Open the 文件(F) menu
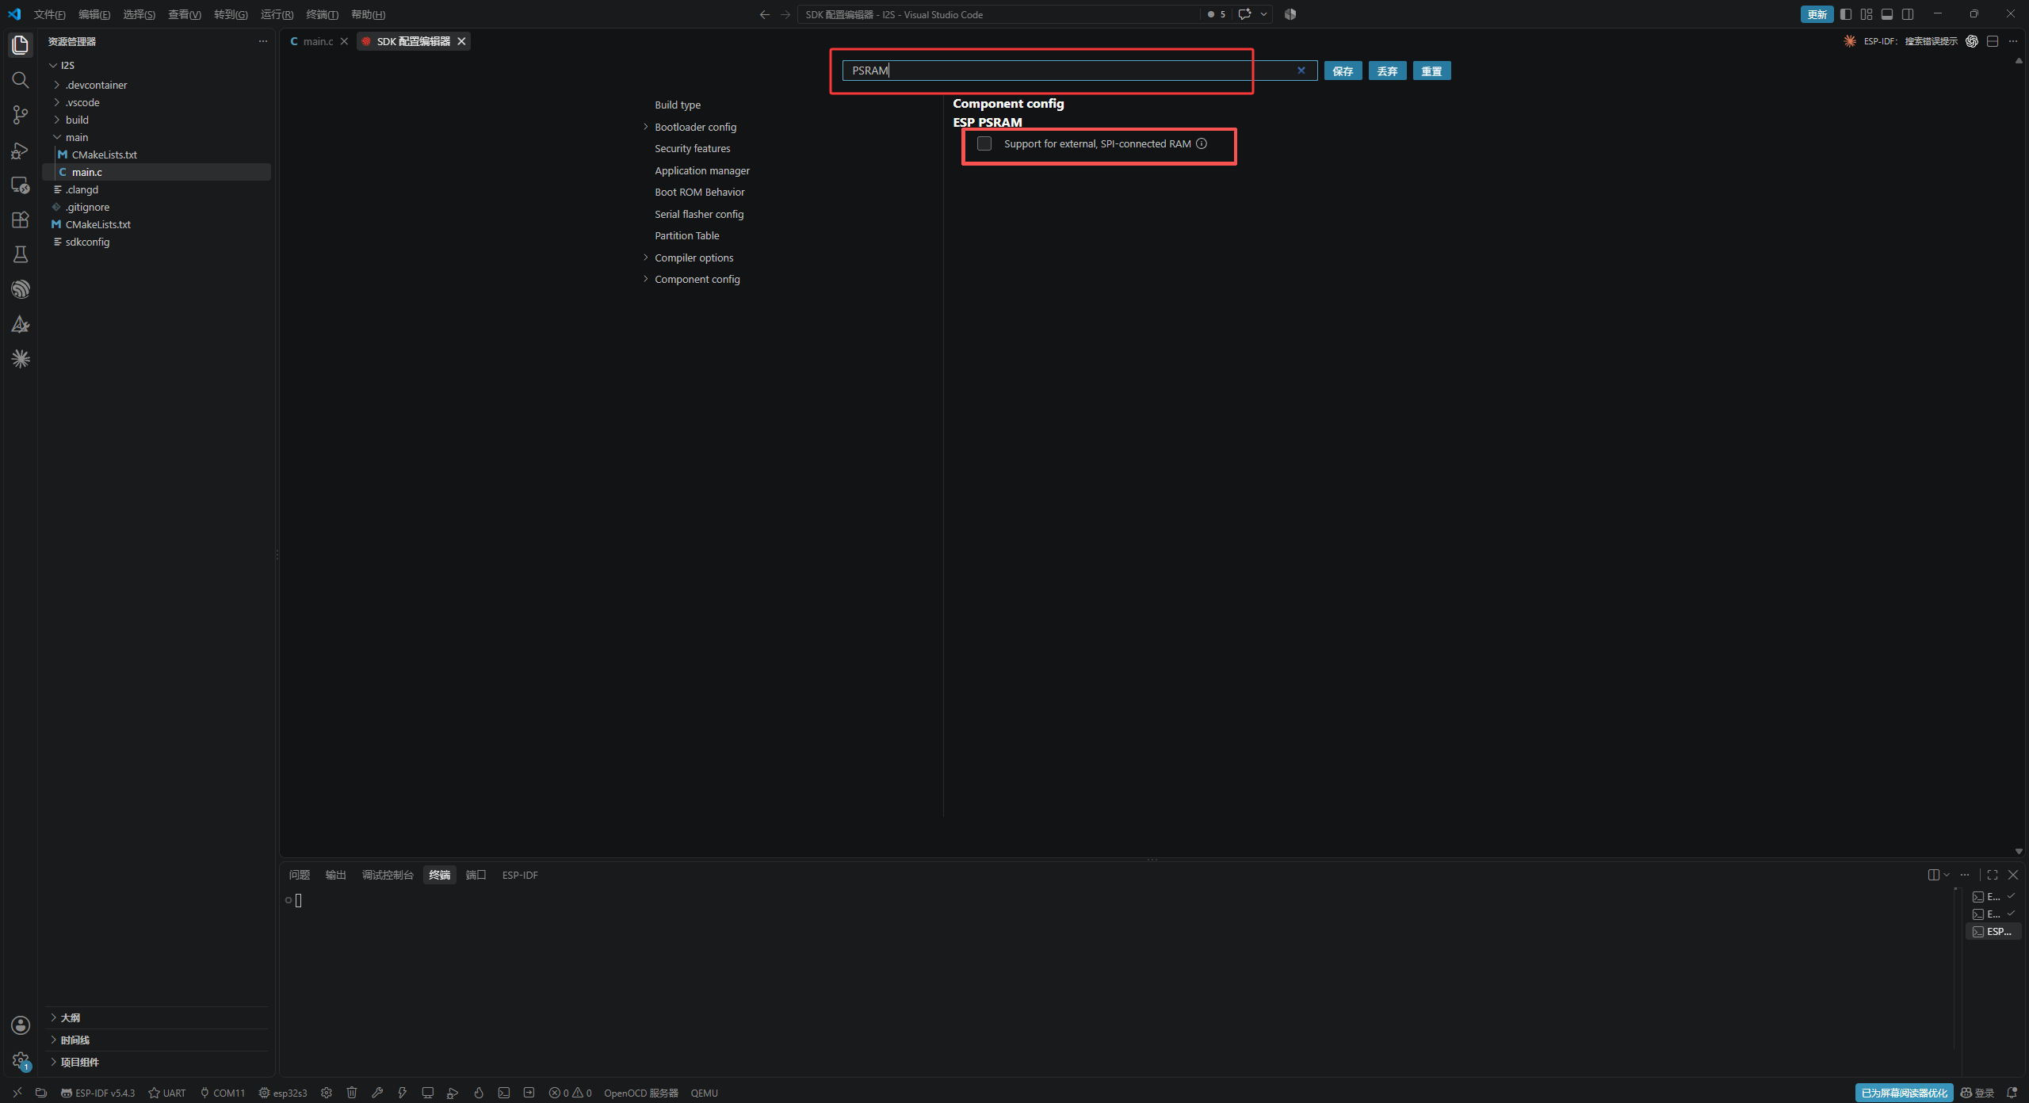The height and width of the screenshot is (1103, 2029). 49,14
